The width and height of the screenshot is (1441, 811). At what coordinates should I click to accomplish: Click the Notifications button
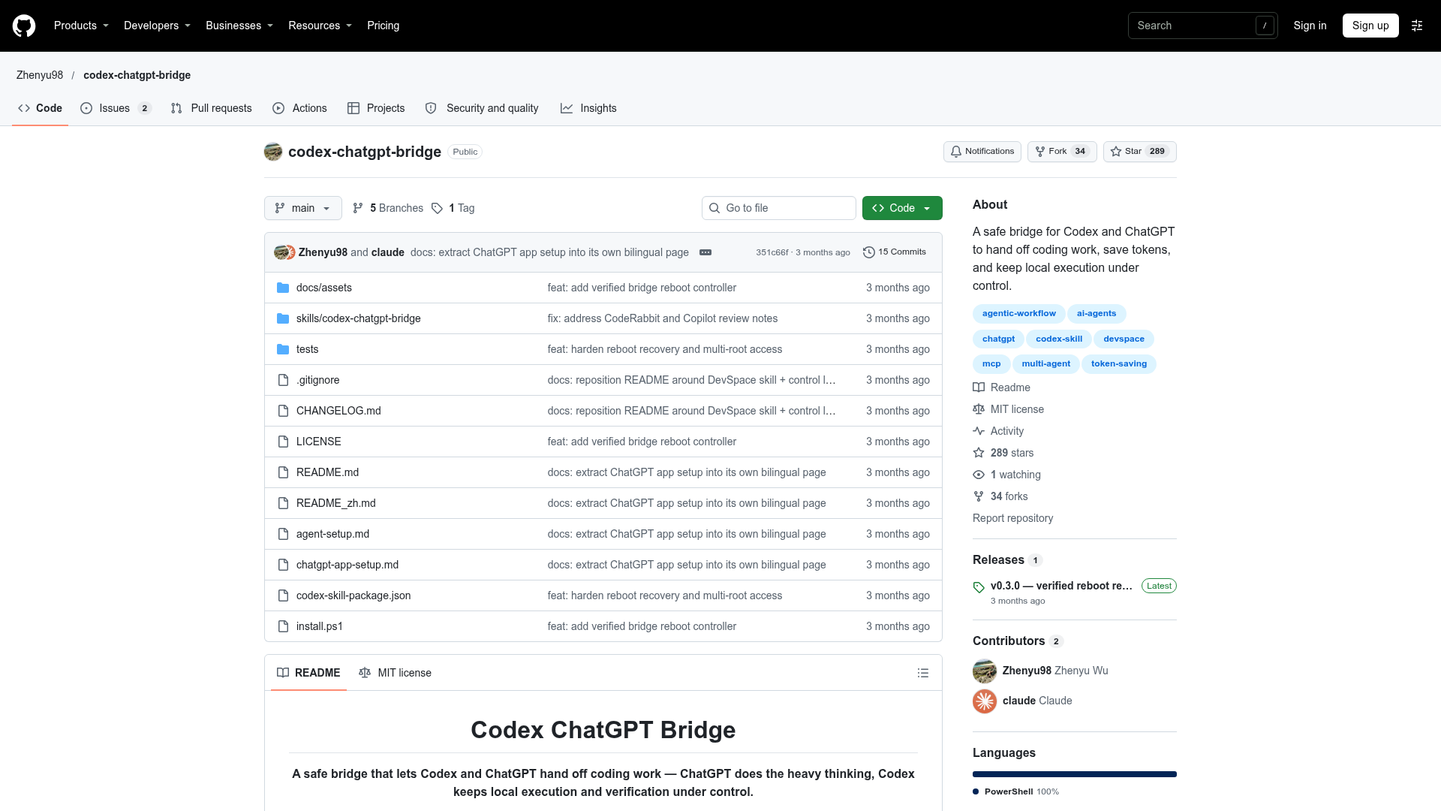click(982, 152)
